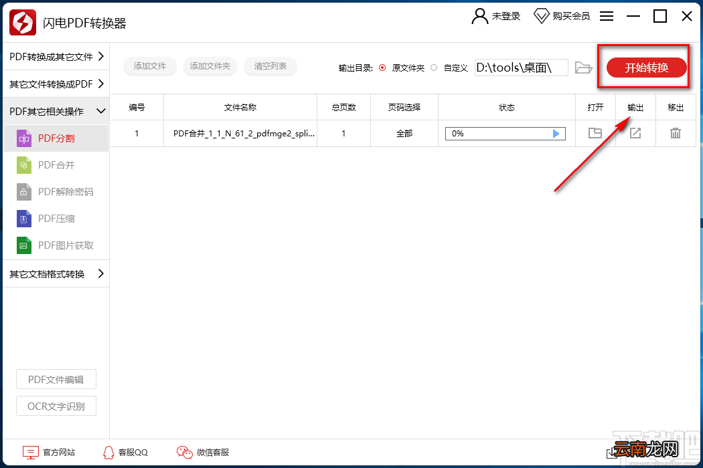This screenshot has height=468, width=703.
Task: Select the PDF合并 sidebar item
Action: click(x=56, y=165)
